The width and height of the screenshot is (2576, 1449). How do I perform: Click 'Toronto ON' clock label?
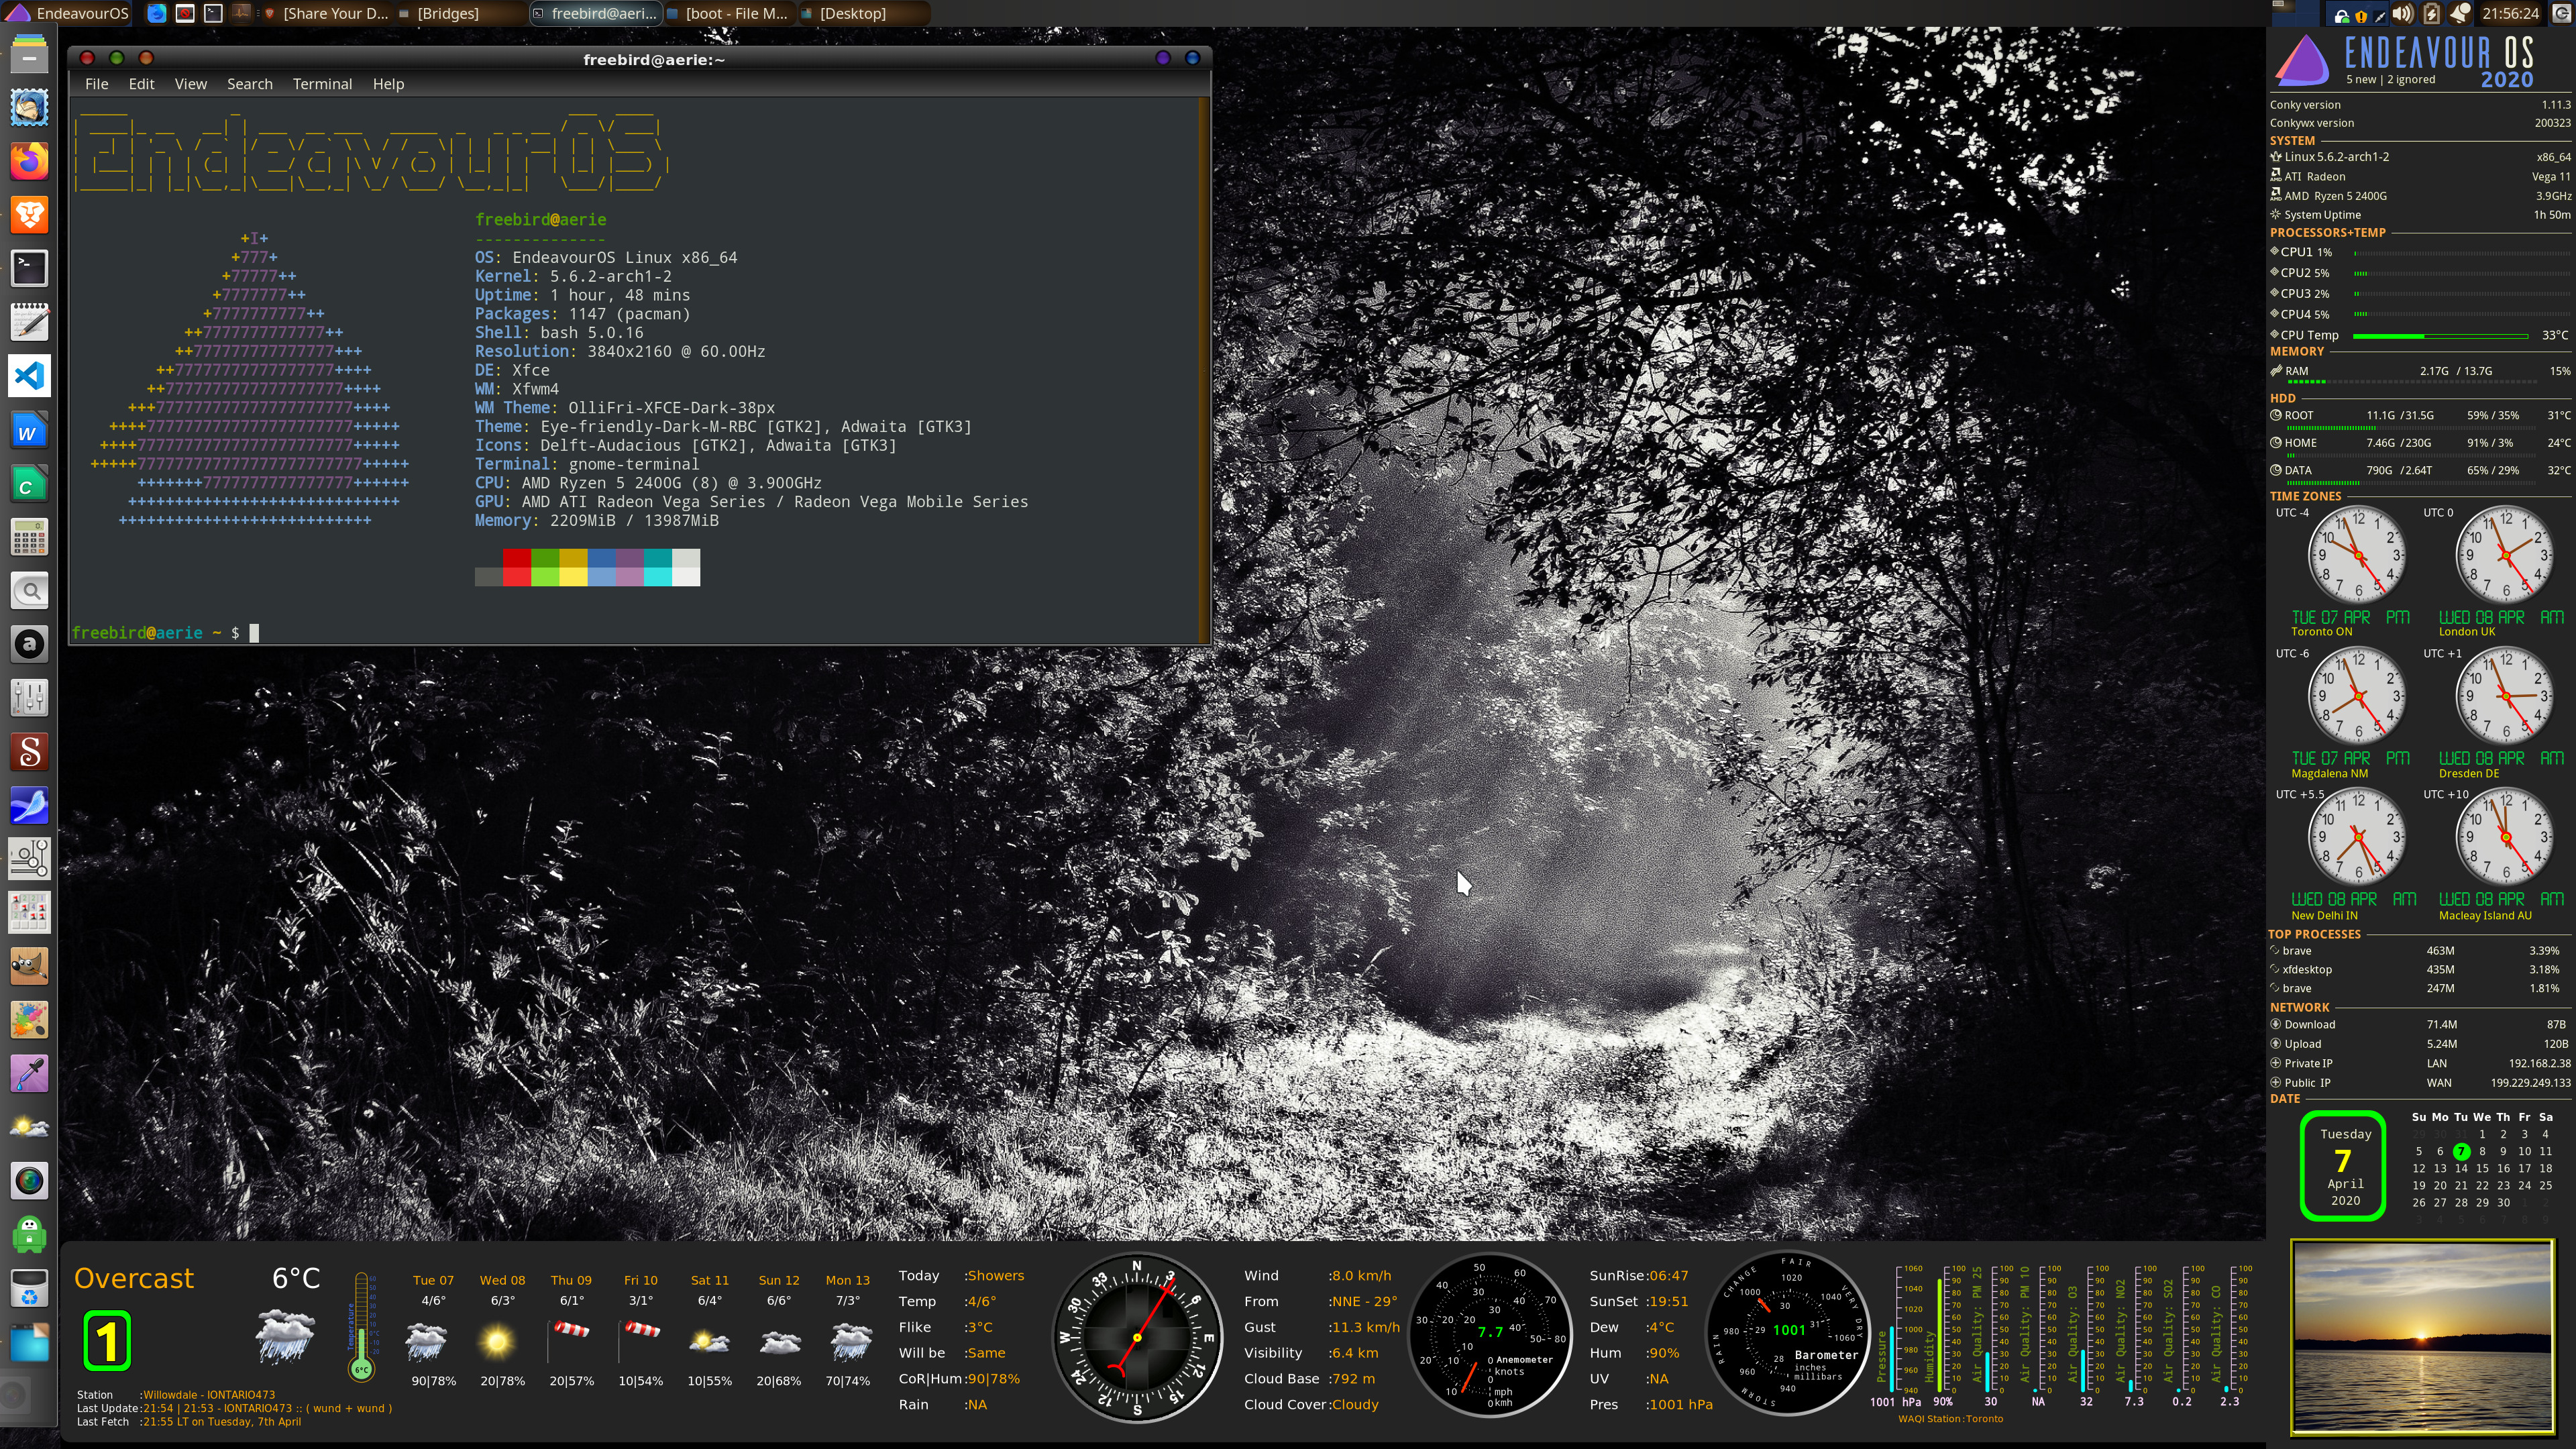pyautogui.click(x=2322, y=631)
